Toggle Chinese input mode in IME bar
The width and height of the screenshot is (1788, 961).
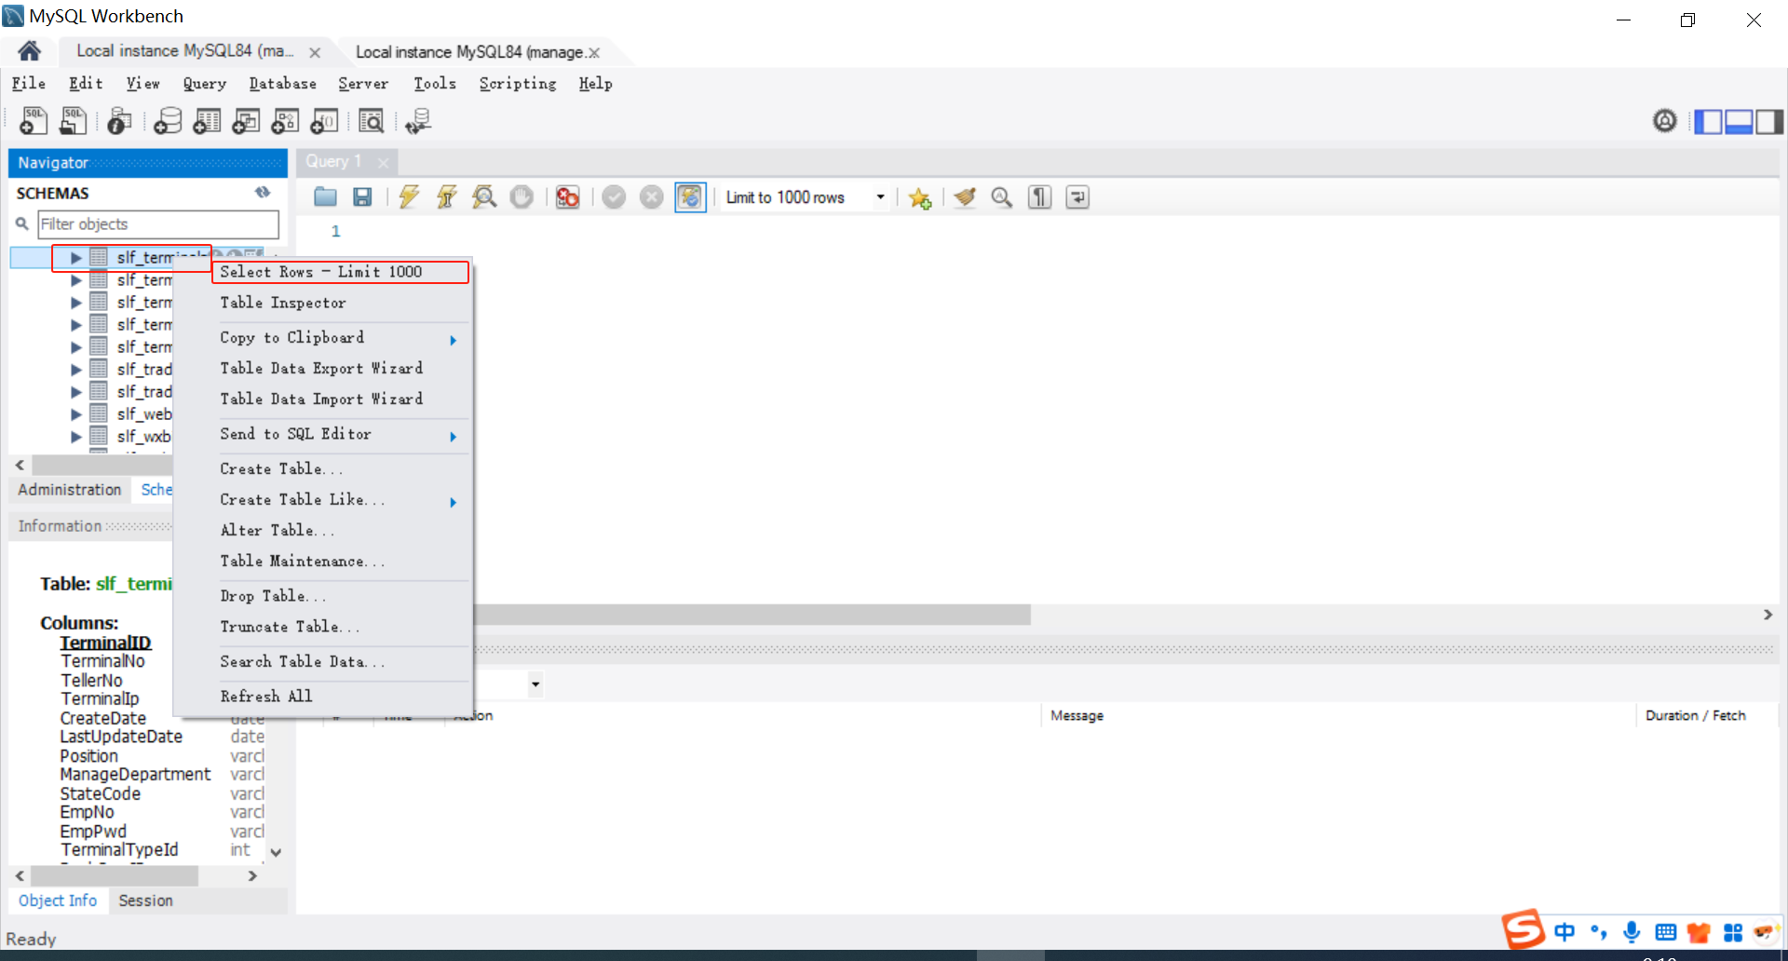1564,932
